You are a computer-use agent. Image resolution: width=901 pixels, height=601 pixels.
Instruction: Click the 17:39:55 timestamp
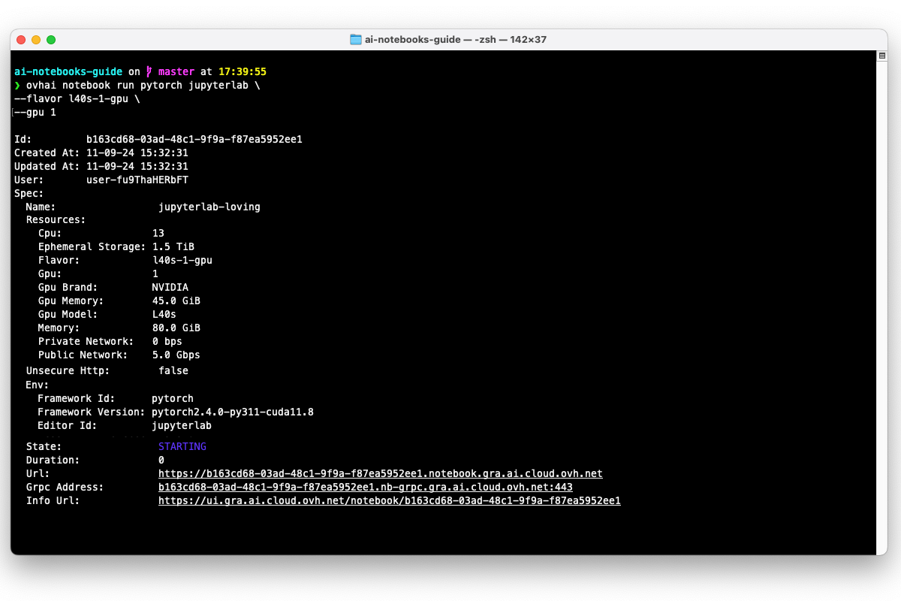(x=243, y=71)
